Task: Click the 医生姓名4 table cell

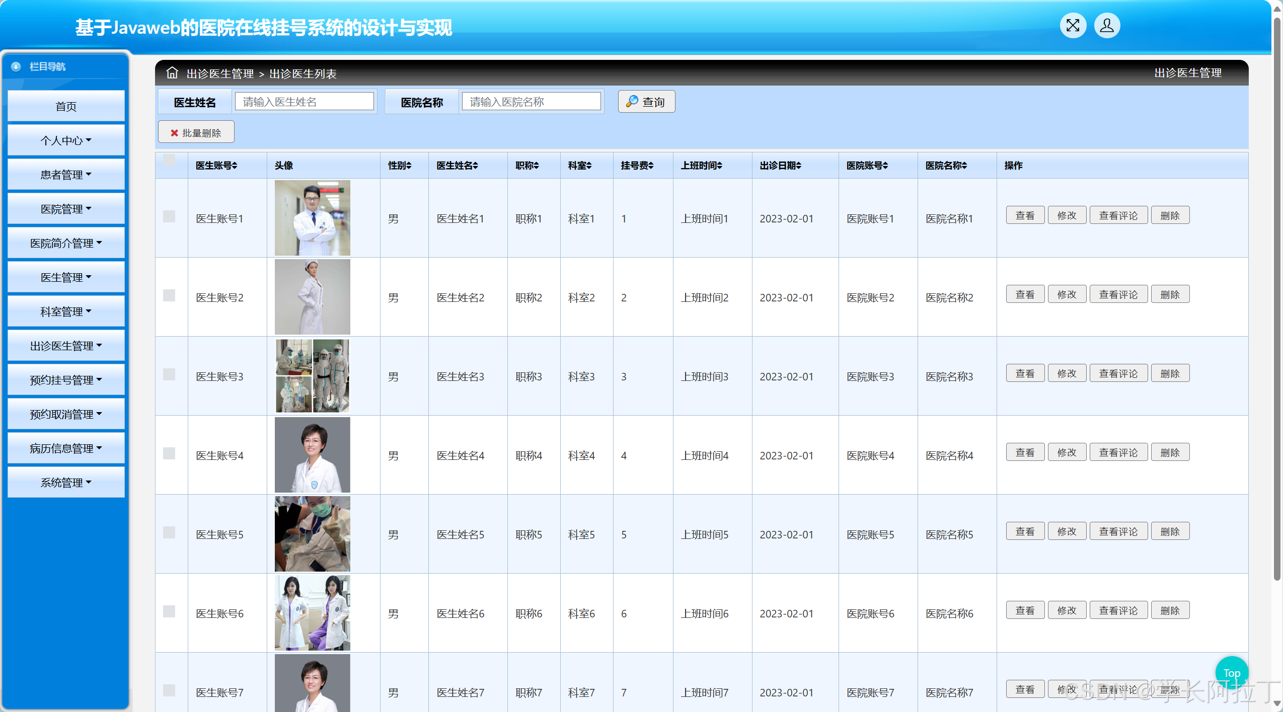Action: 468,455
